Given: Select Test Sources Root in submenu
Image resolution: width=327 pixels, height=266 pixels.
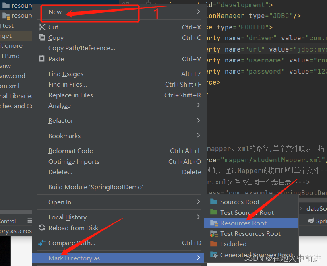Looking at the screenshot, I should 251,212.
